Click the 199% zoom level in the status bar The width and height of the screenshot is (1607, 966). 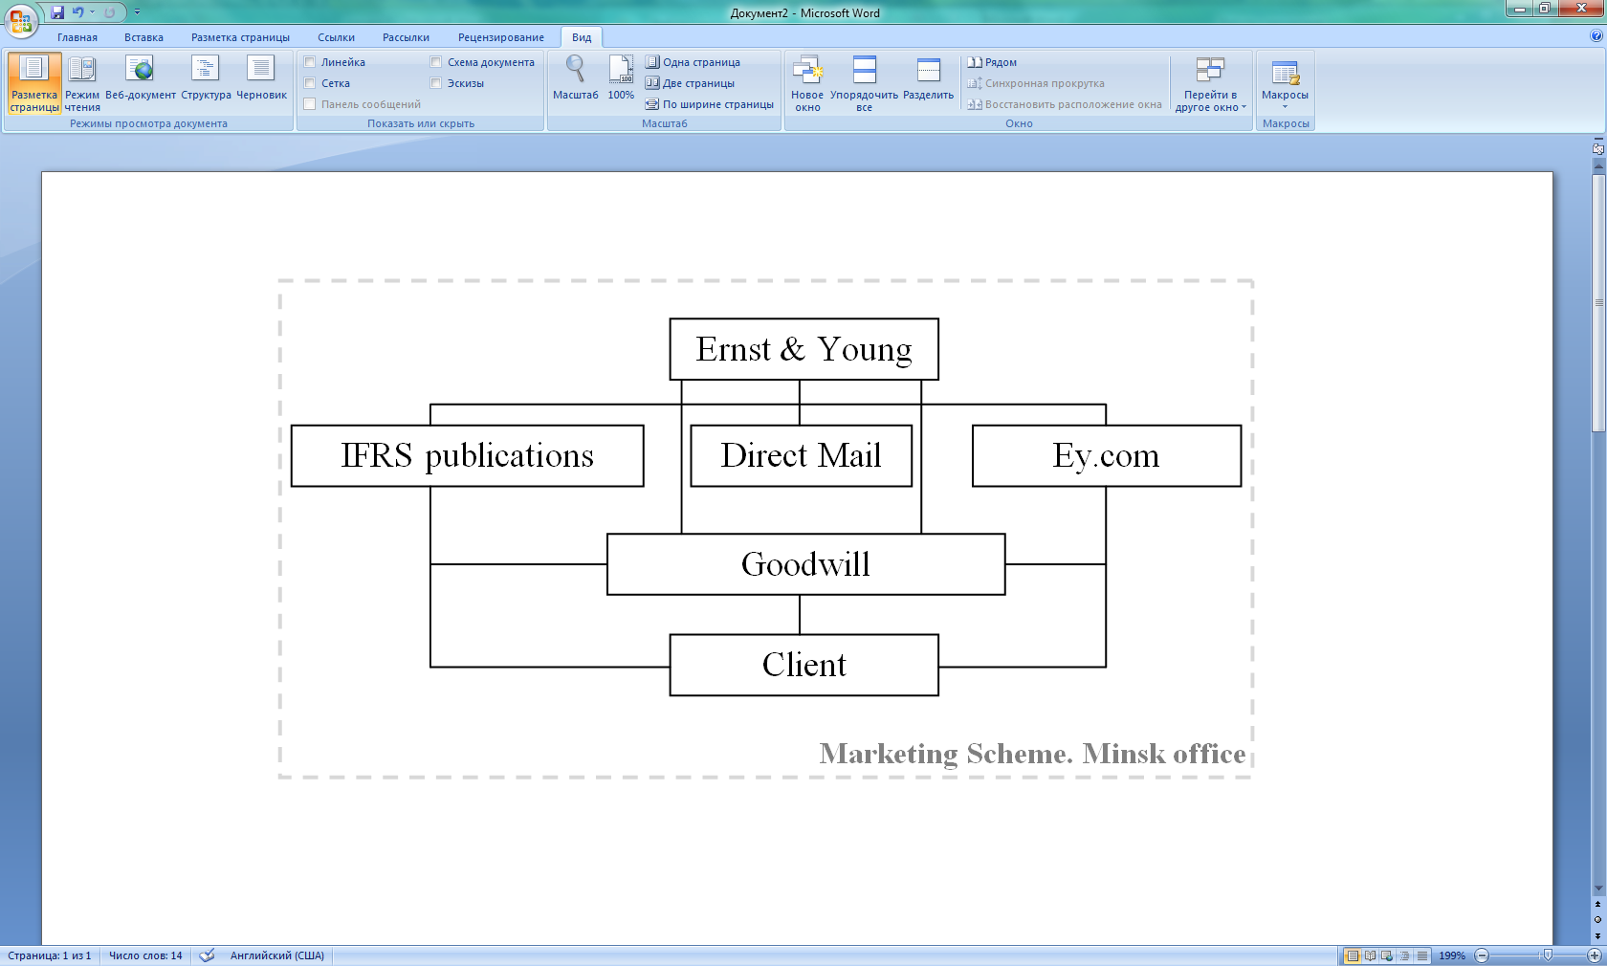[1452, 955]
